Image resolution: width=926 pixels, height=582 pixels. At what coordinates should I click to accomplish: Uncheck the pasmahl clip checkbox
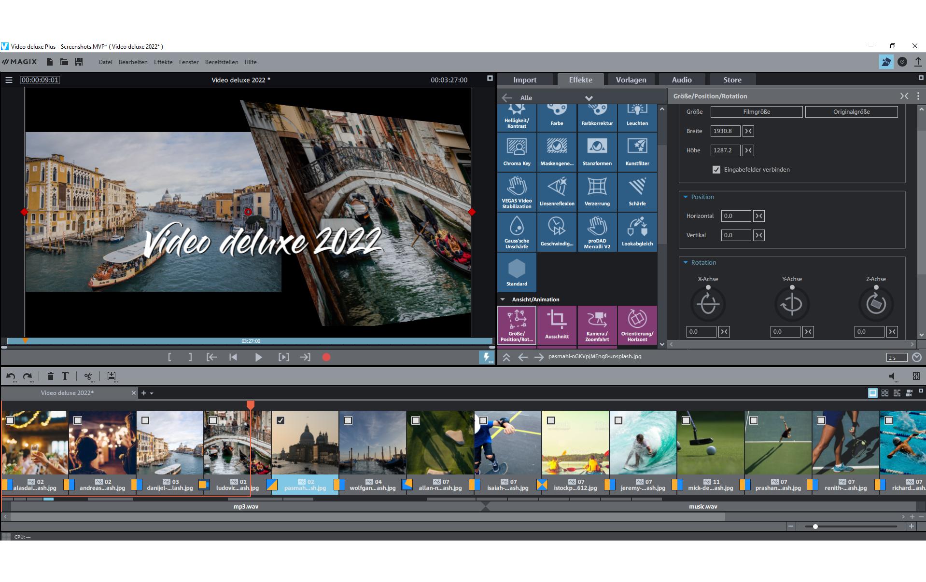[x=281, y=420]
